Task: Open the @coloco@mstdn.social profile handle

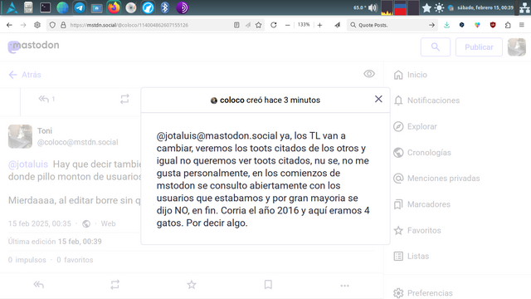Action: [77, 142]
